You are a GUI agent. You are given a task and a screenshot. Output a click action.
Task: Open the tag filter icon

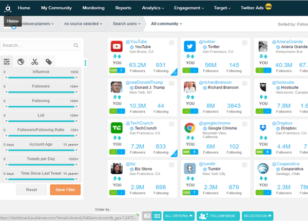(49, 62)
